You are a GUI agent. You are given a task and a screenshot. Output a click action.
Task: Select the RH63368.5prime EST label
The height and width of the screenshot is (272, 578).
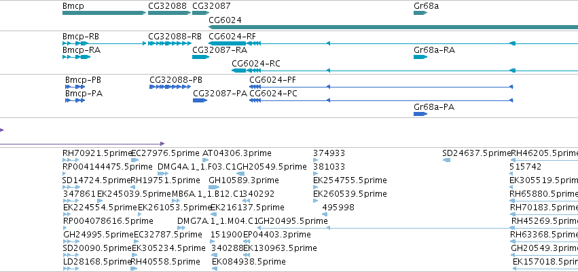[x=544, y=235]
